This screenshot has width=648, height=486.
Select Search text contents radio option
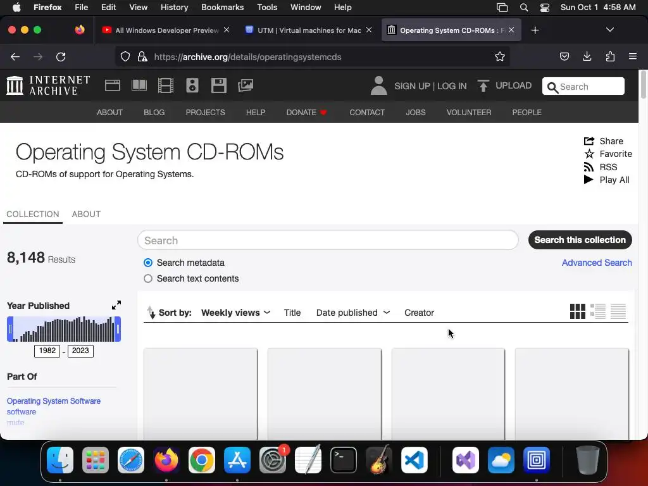point(148,278)
